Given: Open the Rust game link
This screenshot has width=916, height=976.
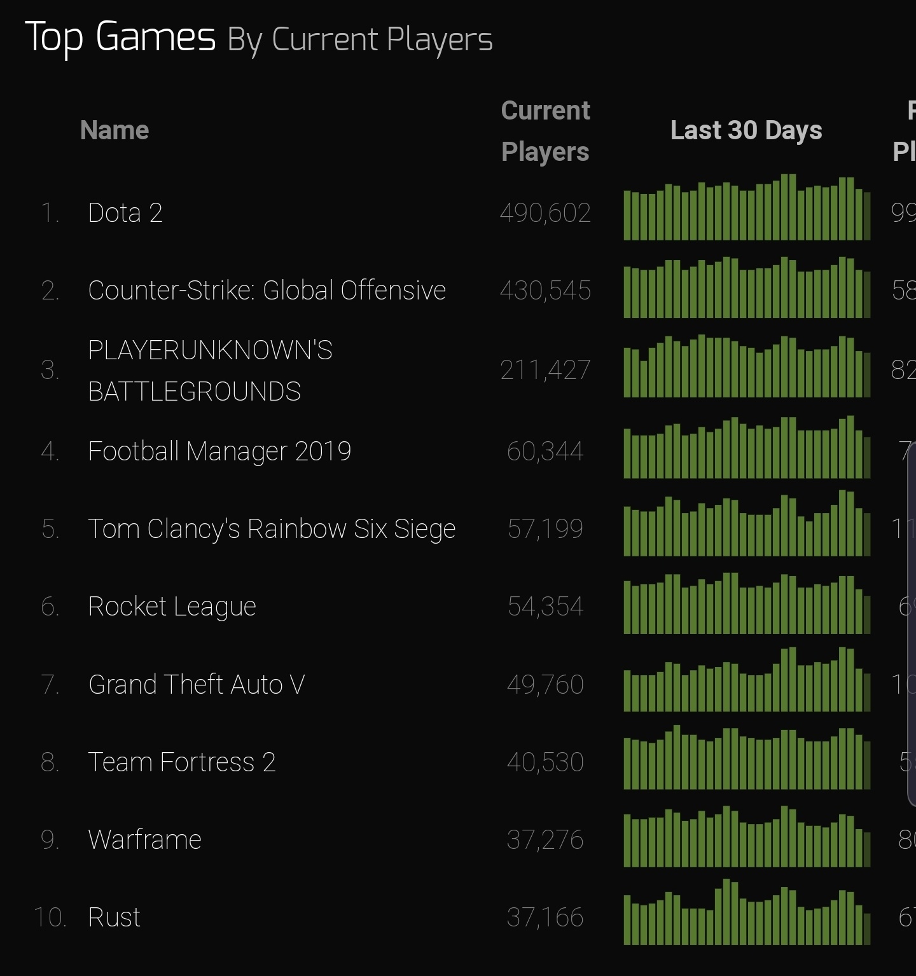Looking at the screenshot, I should click(x=114, y=918).
